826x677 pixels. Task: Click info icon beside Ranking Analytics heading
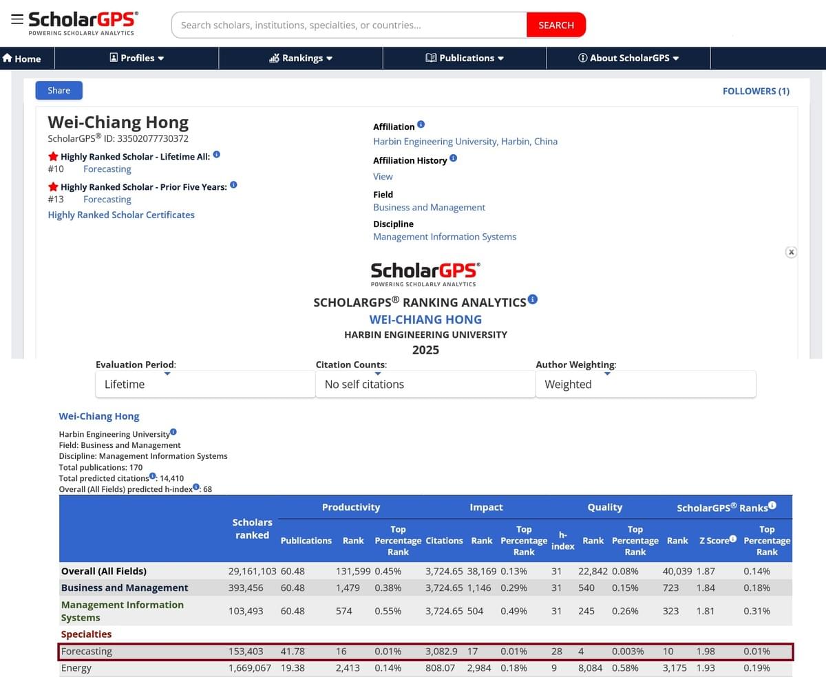tap(533, 299)
